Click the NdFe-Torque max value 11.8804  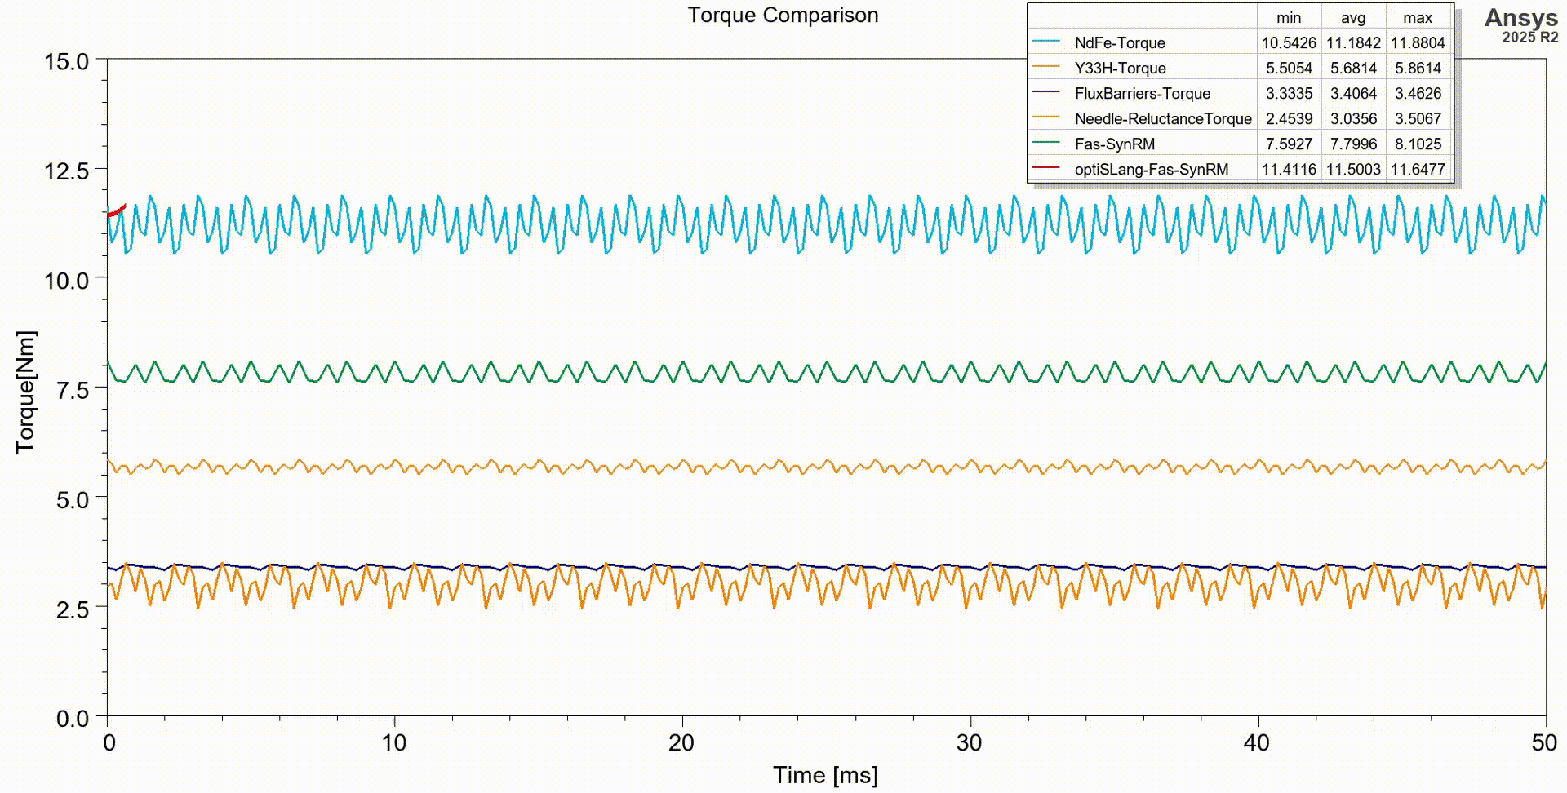pos(1418,42)
